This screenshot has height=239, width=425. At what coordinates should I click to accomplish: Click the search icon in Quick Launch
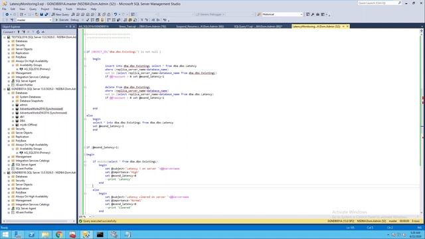click(400, 3)
